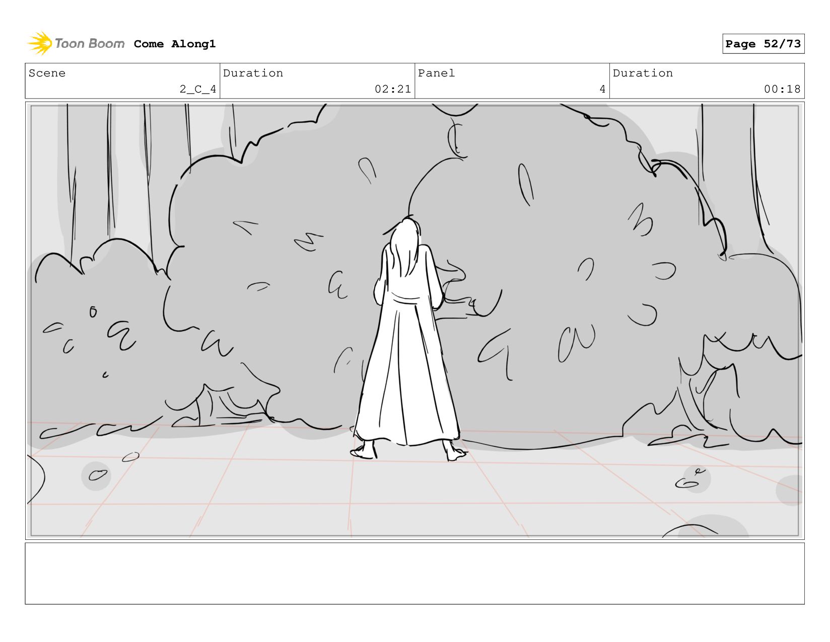The height and width of the screenshot is (642, 830).
Task: Select panel duration value '00:18'
Action: (x=782, y=89)
